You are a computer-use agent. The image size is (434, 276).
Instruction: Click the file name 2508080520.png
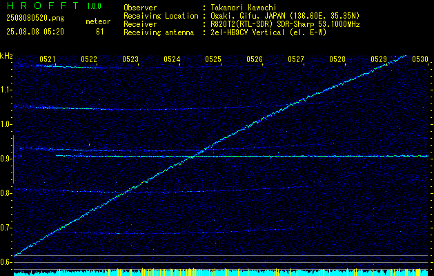(35, 18)
